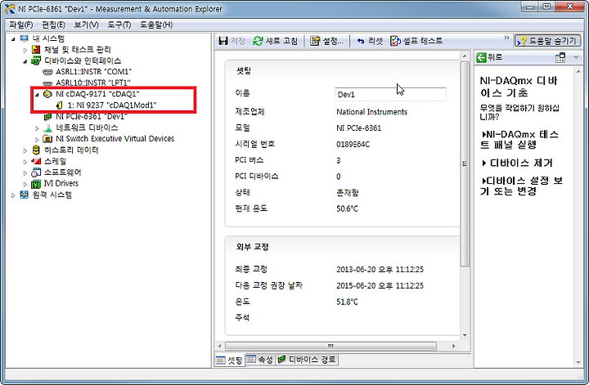The width and height of the screenshot is (589, 385).
Task: Click the 네트워크 디바이스 icon
Action: coord(47,128)
